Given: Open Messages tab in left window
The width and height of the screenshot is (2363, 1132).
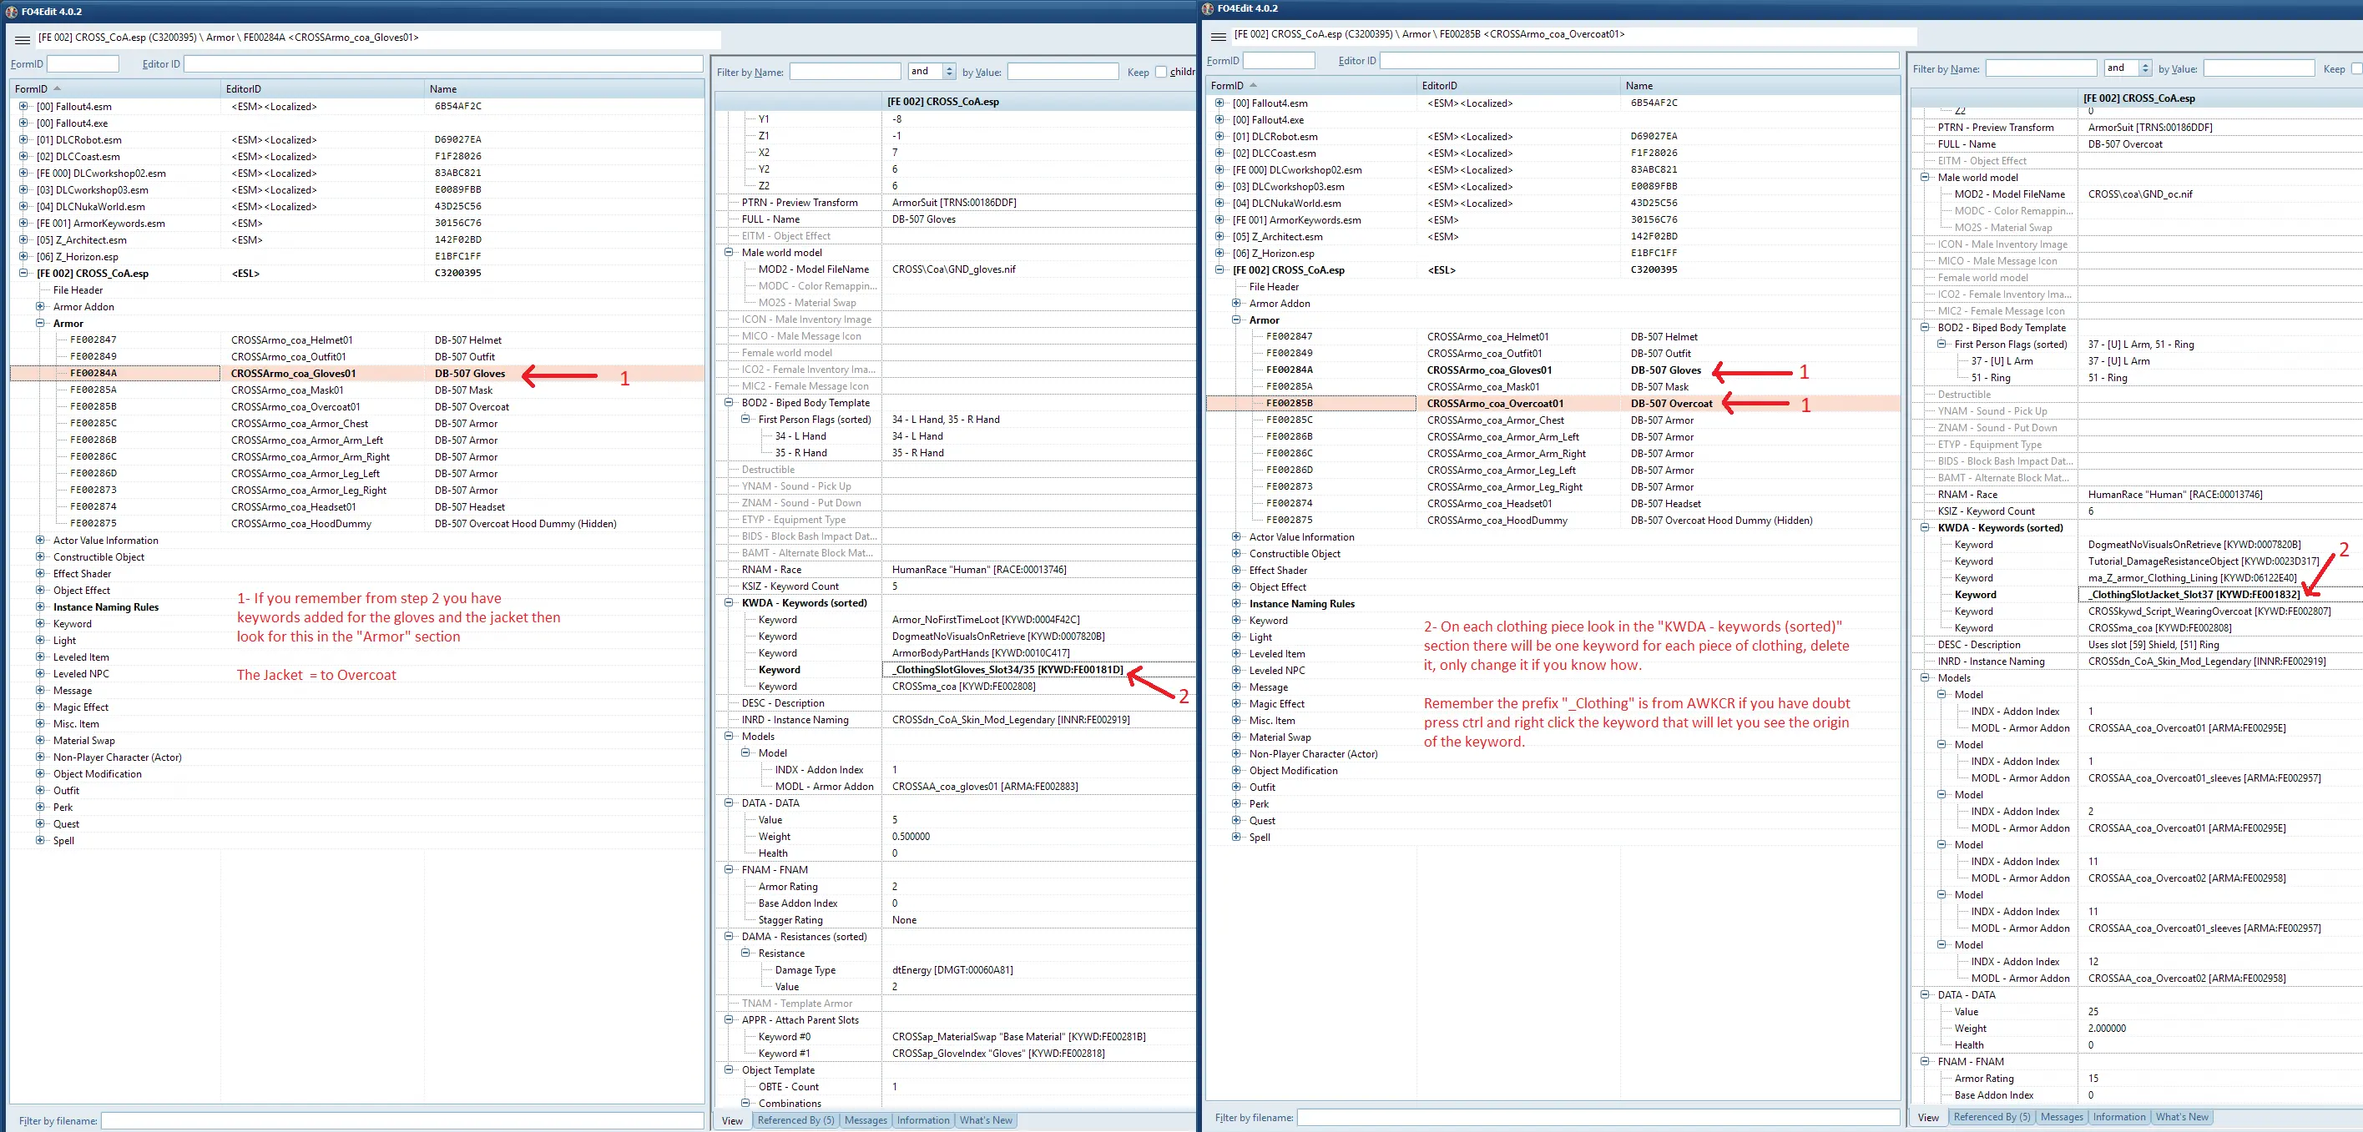Looking at the screenshot, I should pyautogui.click(x=865, y=1120).
